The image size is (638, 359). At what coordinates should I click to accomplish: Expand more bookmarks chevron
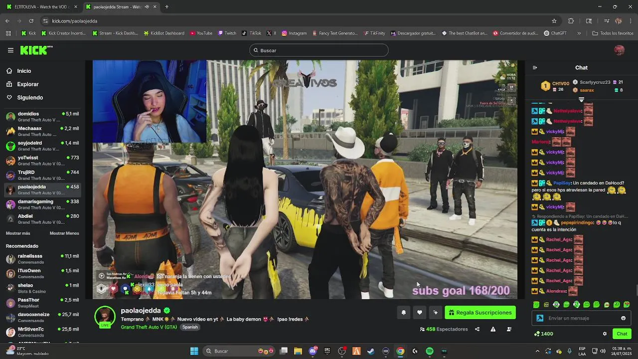[x=579, y=33]
